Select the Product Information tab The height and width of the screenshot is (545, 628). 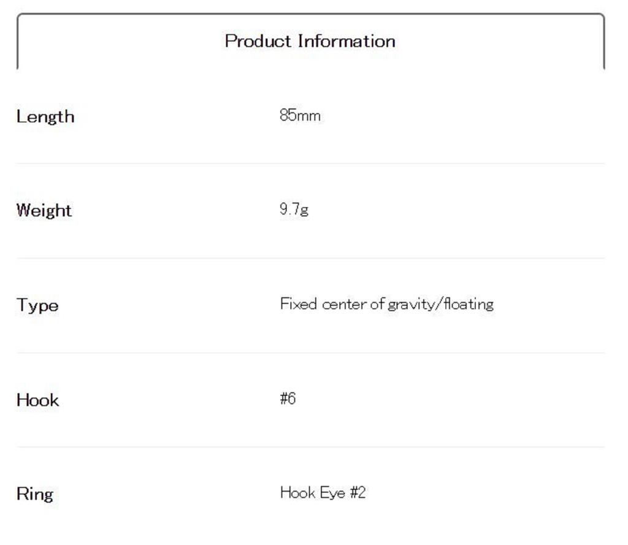coord(310,42)
